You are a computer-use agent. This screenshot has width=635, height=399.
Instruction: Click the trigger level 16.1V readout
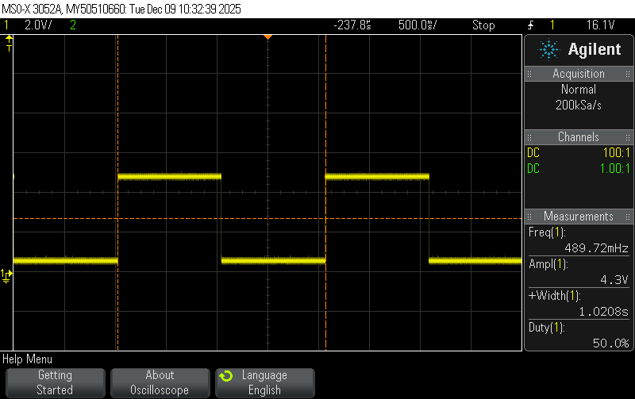tap(601, 25)
